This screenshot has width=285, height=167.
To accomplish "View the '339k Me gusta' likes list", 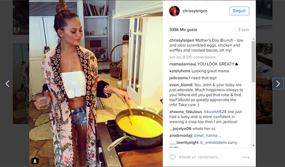I will coord(183,30).
